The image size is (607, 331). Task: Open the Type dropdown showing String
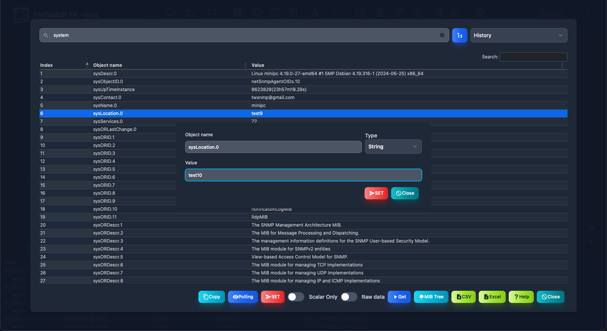(393, 147)
